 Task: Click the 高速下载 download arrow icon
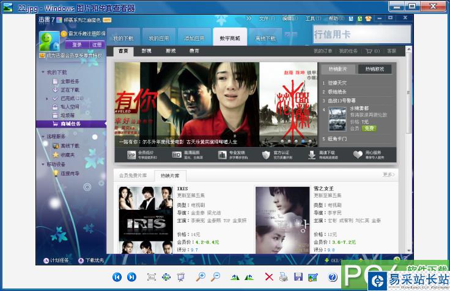pos(312,155)
